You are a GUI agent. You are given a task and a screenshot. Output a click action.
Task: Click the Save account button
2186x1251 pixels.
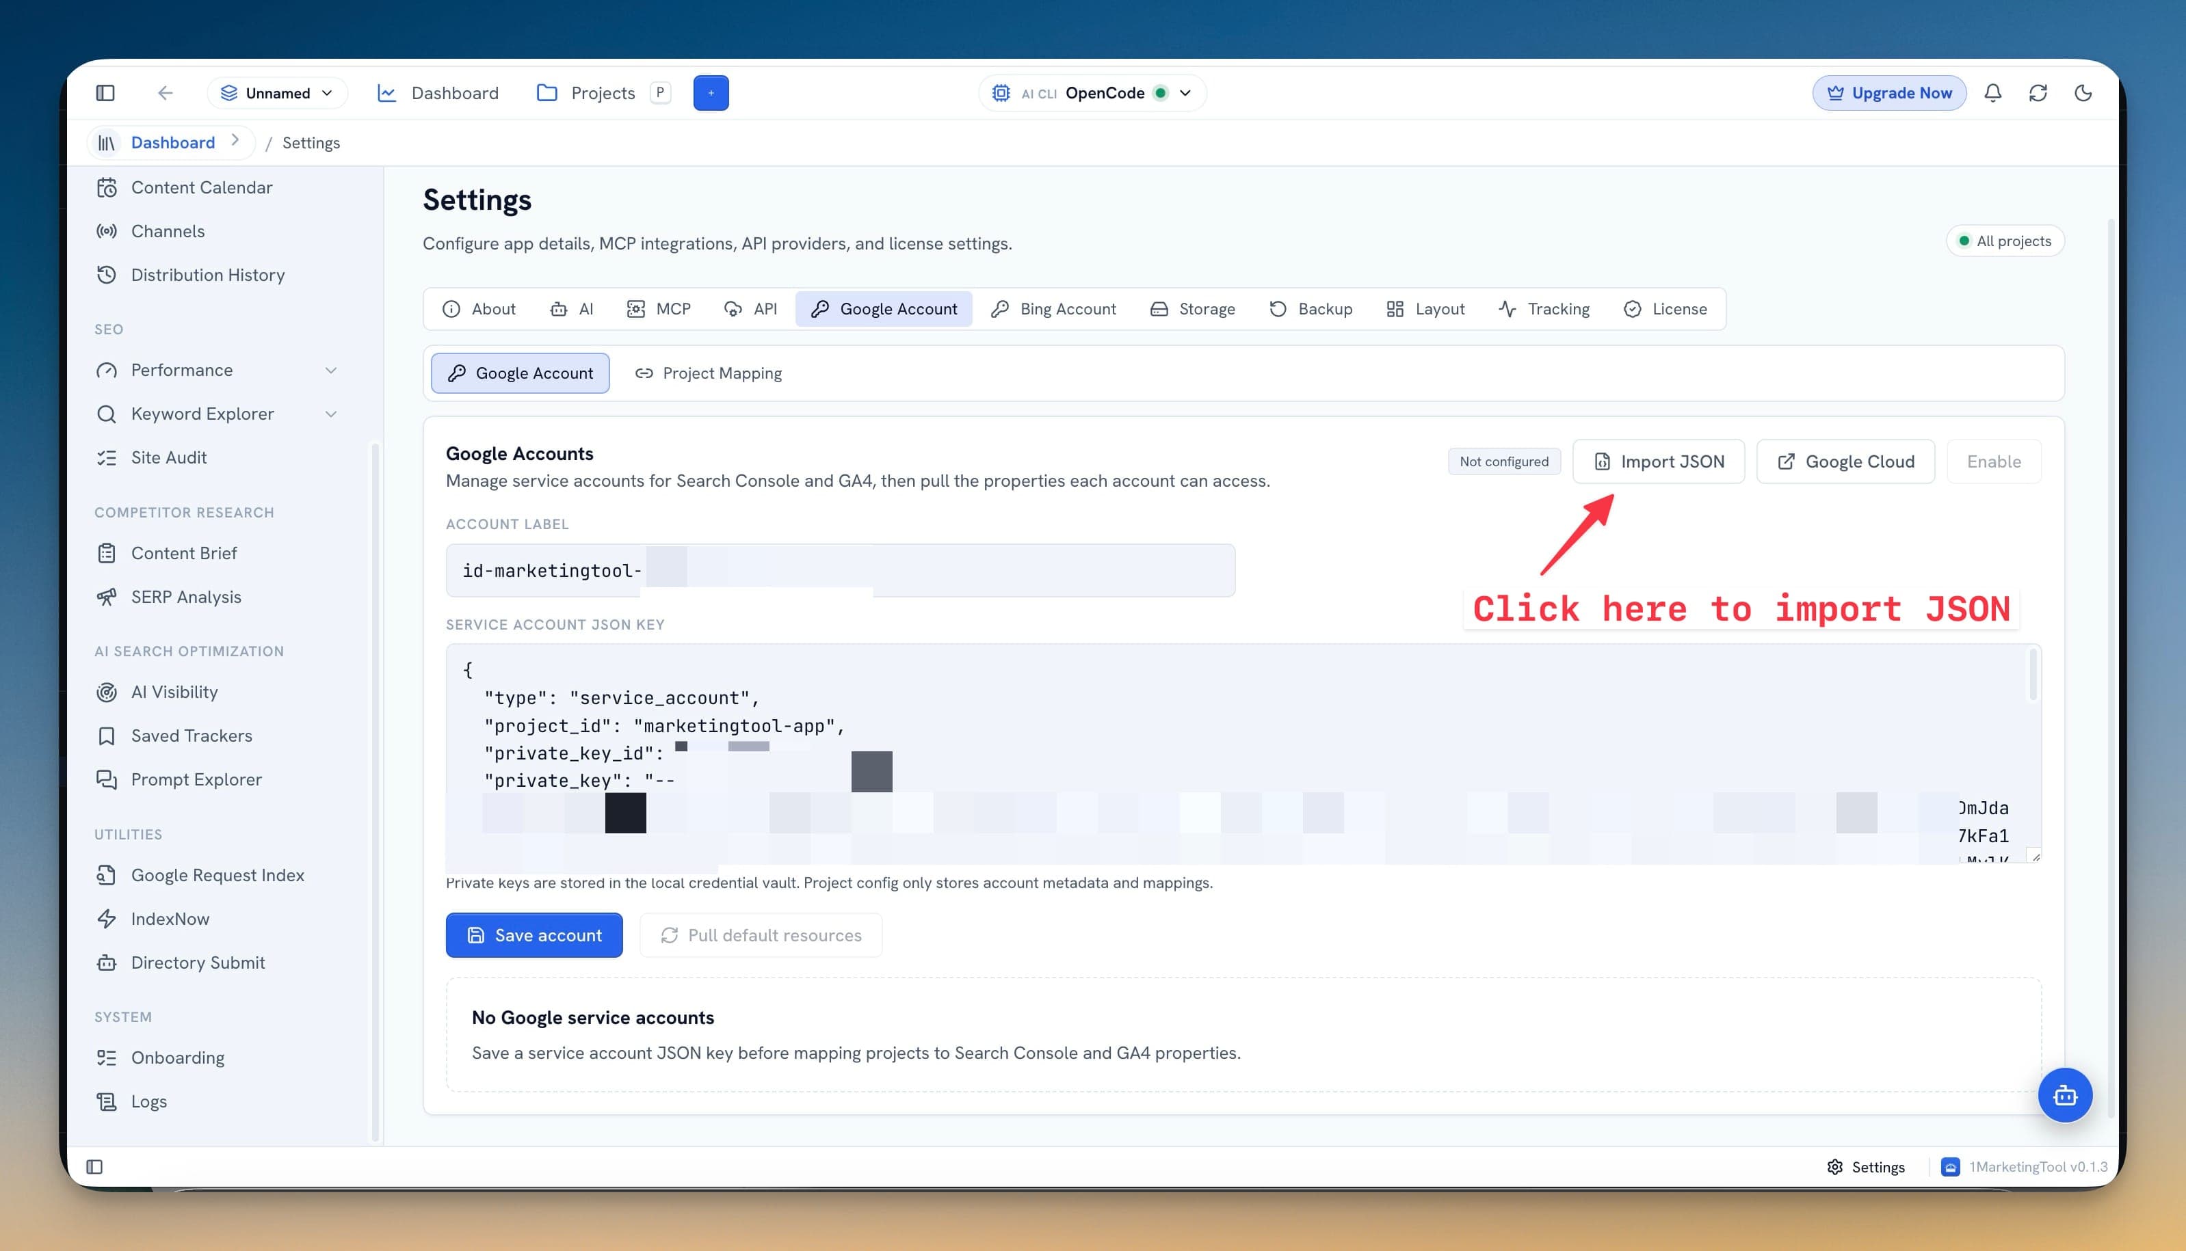click(x=534, y=936)
